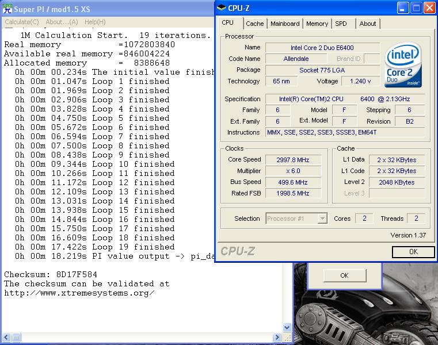The height and width of the screenshot is (345, 438).
Task: Click the xtremesystems.org URL text
Action: 79,293
